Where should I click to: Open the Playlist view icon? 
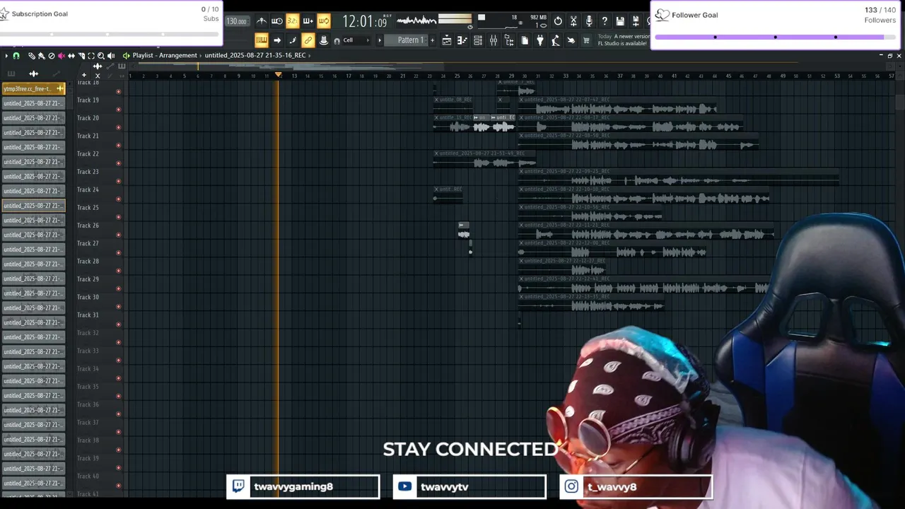click(x=447, y=40)
